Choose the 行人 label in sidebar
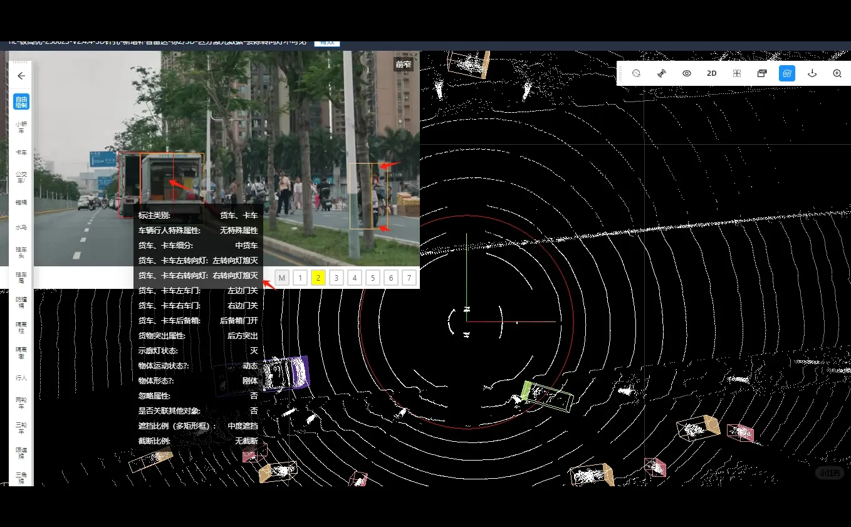 click(21, 378)
